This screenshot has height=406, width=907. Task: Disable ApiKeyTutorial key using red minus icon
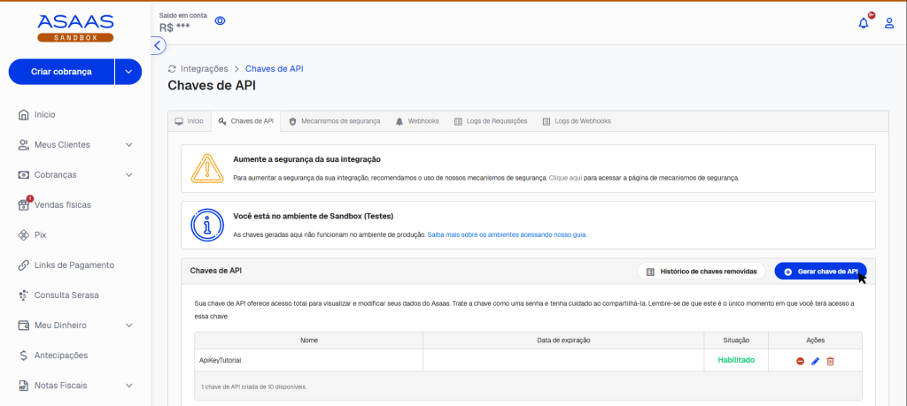pos(800,361)
